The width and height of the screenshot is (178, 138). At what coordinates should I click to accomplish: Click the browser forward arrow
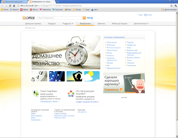(6, 6)
